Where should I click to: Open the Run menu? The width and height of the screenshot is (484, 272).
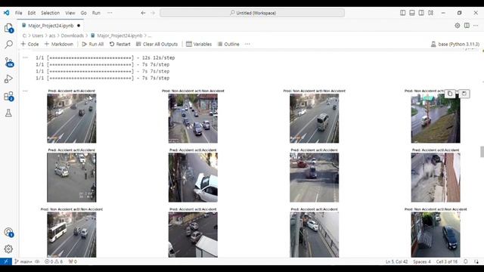(96, 13)
